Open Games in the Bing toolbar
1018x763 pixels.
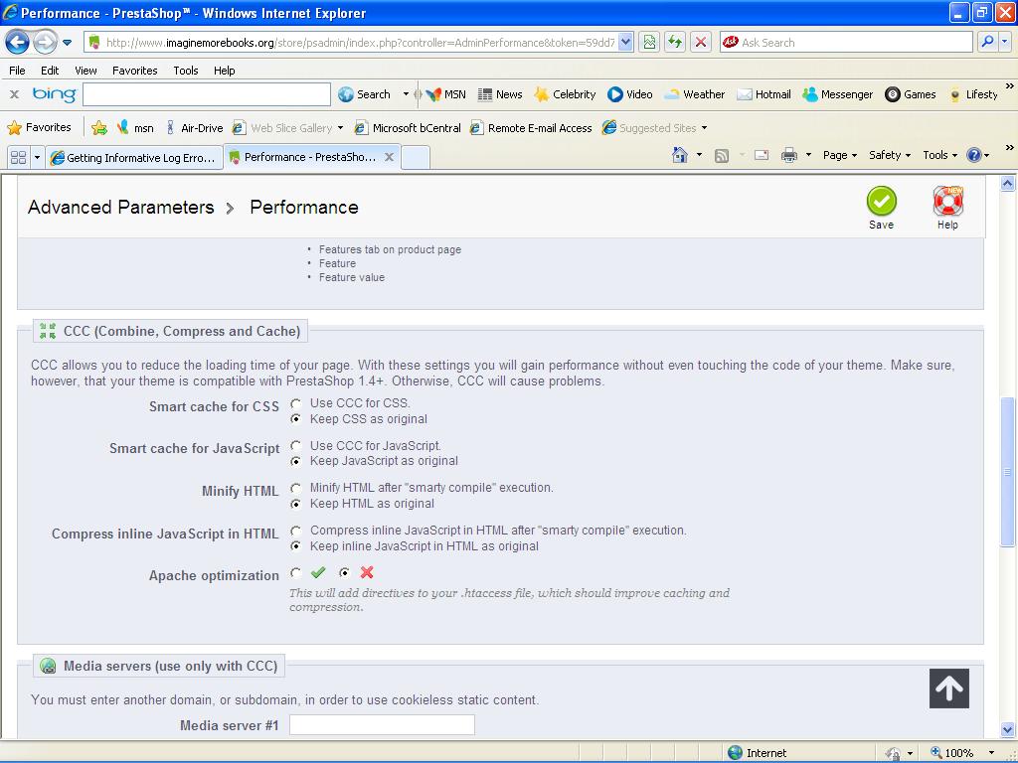coord(911,94)
